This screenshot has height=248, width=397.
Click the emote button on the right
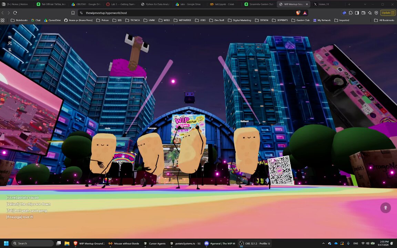(385, 208)
